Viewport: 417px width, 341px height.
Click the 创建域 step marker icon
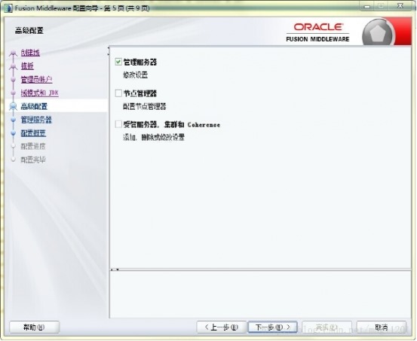[13, 53]
